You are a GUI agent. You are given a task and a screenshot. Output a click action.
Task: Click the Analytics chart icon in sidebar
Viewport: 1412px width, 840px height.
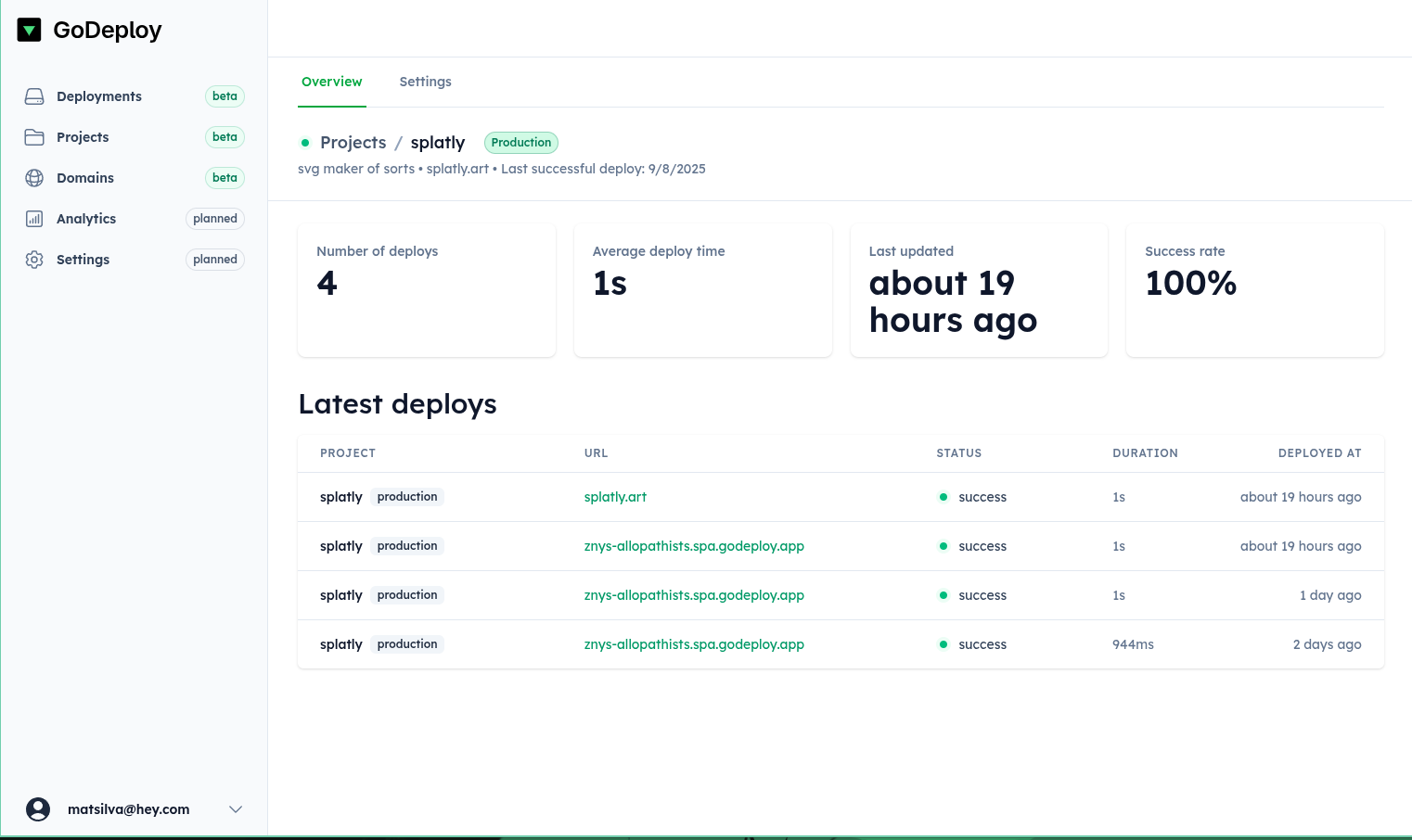[34, 219]
